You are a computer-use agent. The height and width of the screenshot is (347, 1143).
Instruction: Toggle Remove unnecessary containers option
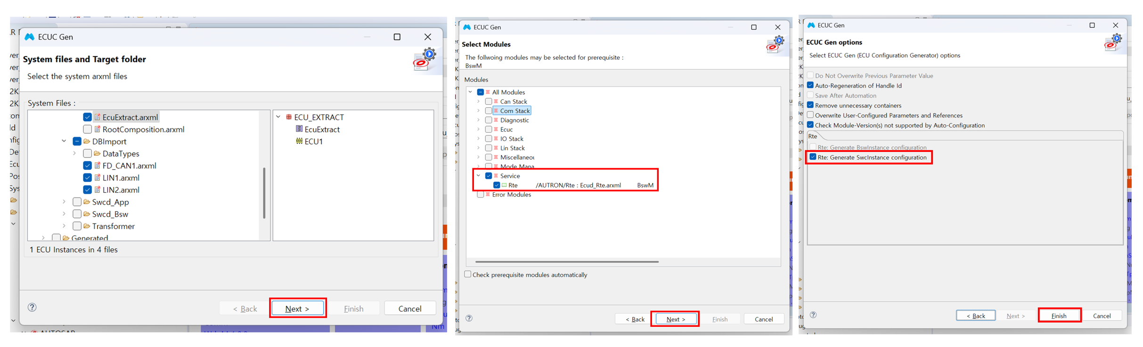810,105
